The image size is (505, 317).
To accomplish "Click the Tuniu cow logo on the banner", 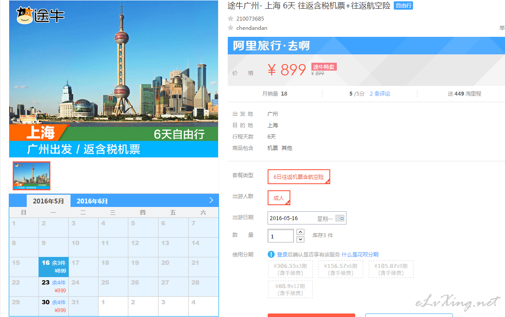I will (40, 15).
